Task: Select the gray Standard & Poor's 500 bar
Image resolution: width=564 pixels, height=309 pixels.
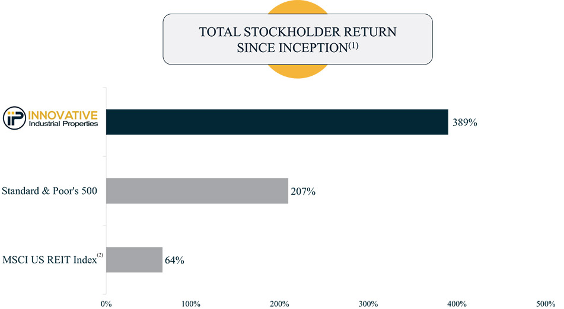Action: click(x=197, y=191)
